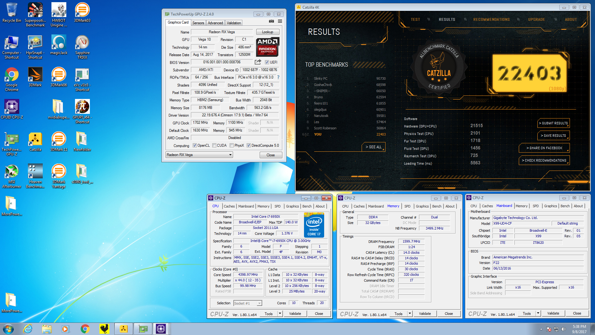Expand Tools arrow in CPU-Z Mainboard window

[538, 313]
